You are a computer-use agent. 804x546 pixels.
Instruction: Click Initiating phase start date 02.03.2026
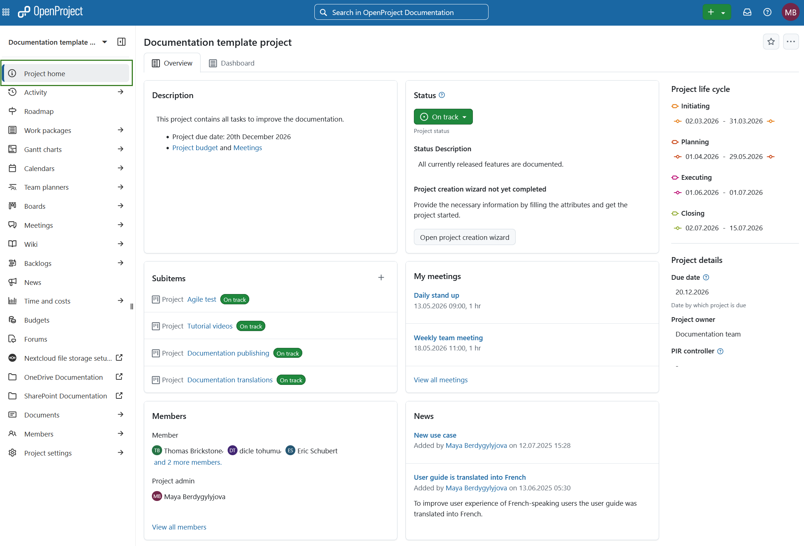[702, 121]
